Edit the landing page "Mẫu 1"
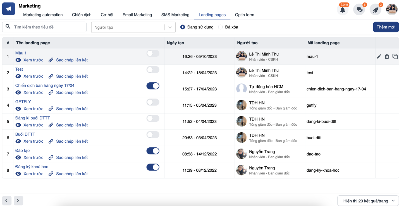This screenshot has height=206, width=399. (379, 56)
